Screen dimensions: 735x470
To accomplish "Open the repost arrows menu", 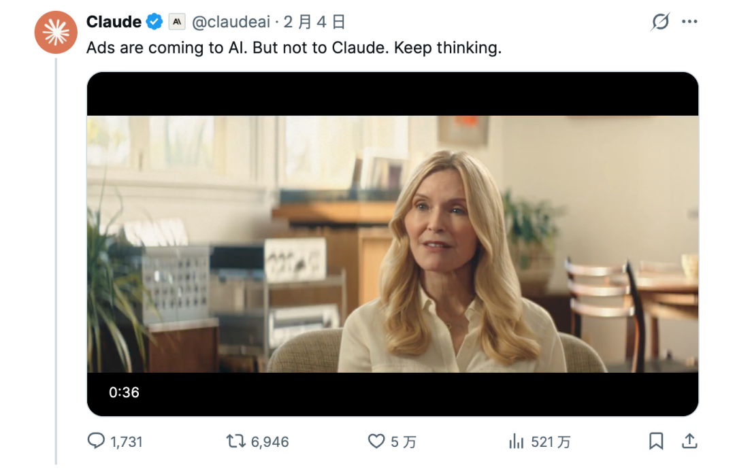I will click(x=235, y=441).
